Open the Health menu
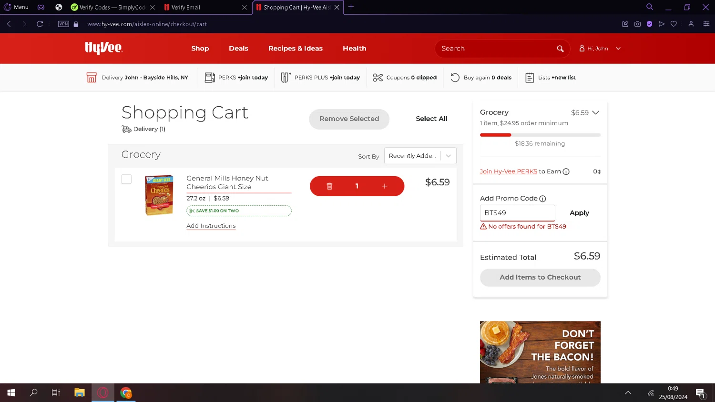Image resolution: width=715 pixels, height=402 pixels. coord(355,49)
